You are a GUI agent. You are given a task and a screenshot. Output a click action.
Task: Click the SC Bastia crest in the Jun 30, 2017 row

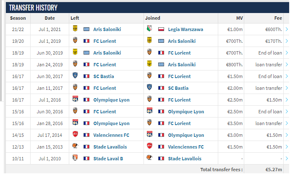(x=75, y=76)
